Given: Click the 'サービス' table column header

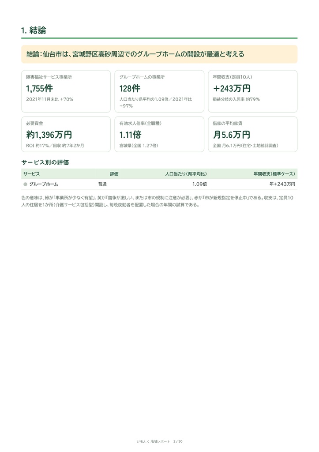Looking at the screenshot, I should click(32, 174).
